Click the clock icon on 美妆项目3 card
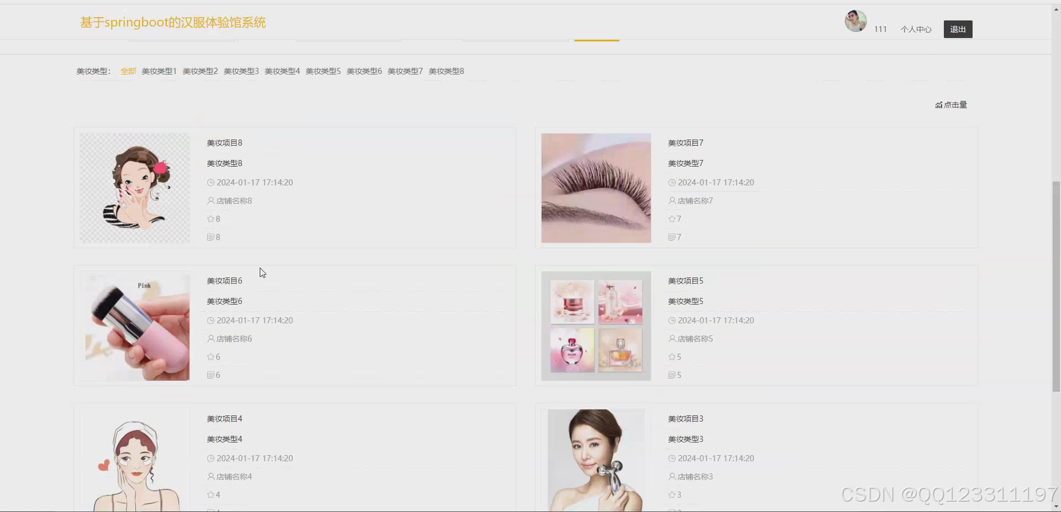 click(x=671, y=458)
